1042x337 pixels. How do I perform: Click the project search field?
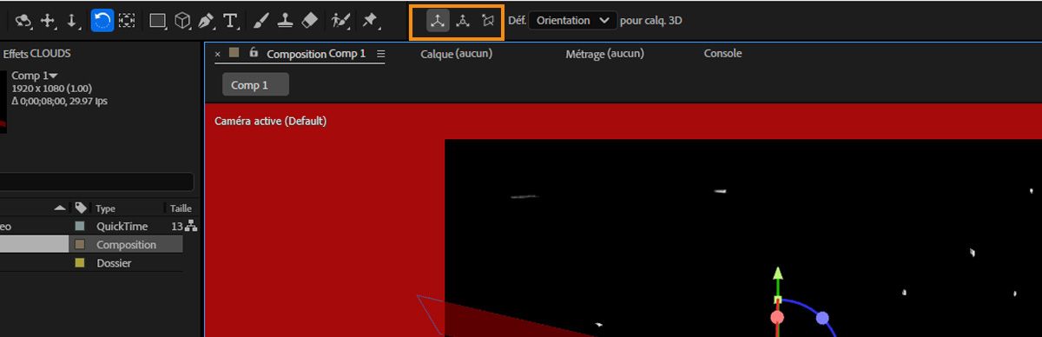pos(96,182)
